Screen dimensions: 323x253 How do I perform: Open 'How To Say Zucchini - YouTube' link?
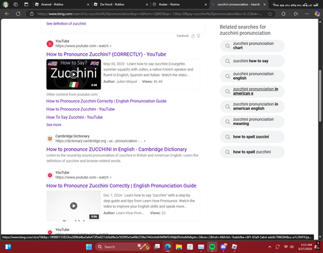coord(74,117)
